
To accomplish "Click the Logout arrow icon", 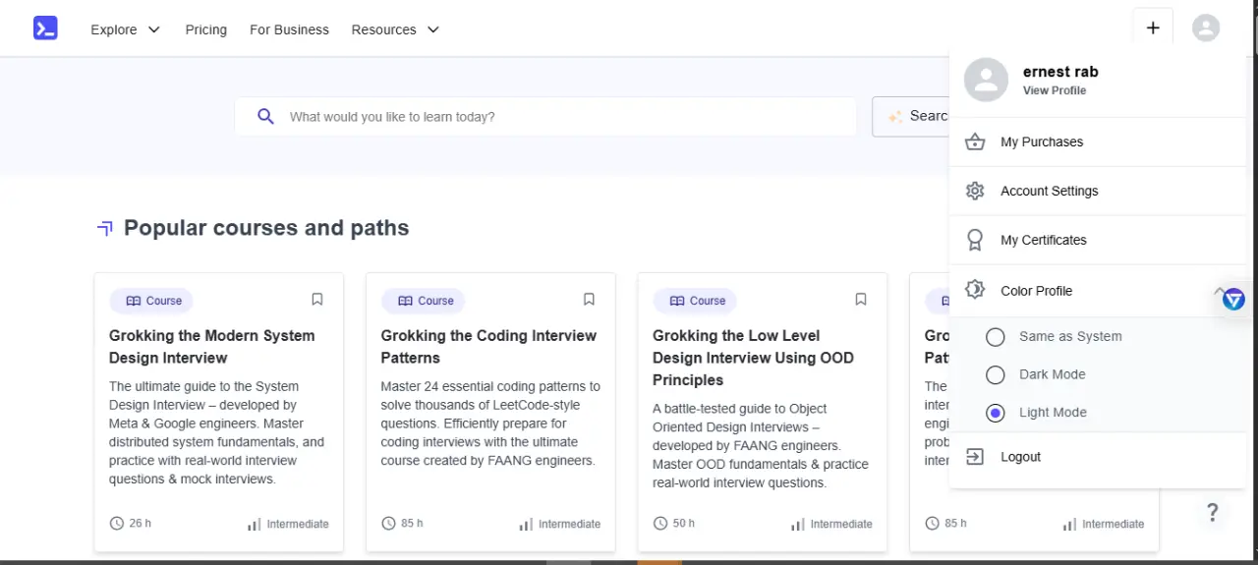I will click(x=975, y=457).
